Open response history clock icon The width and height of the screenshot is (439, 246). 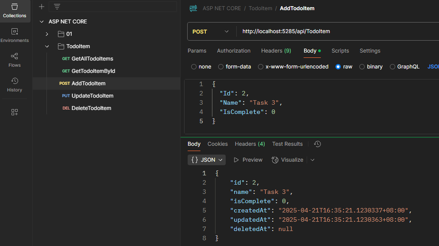click(x=317, y=144)
